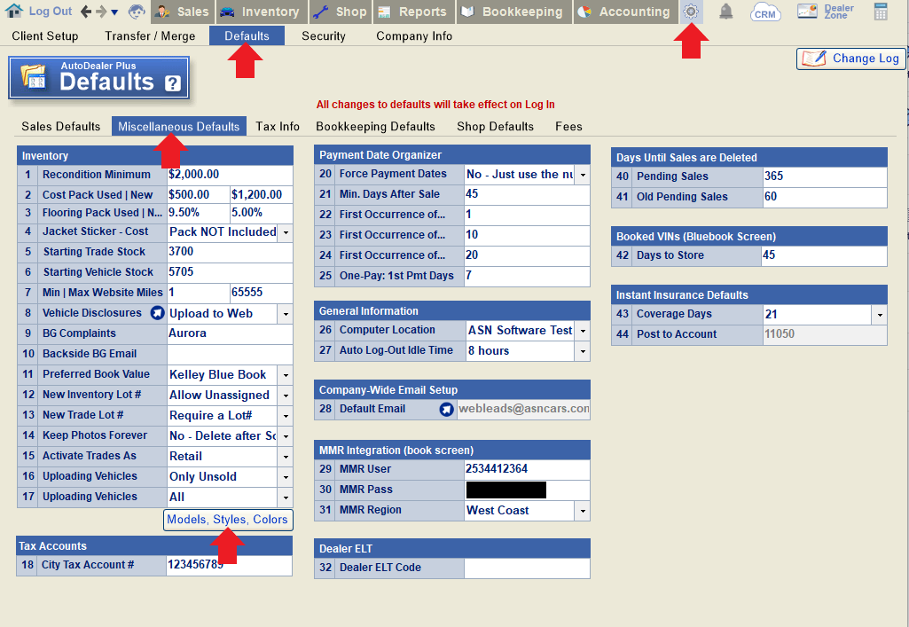
Task: Open the Reports icon
Action: tap(384, 12)
